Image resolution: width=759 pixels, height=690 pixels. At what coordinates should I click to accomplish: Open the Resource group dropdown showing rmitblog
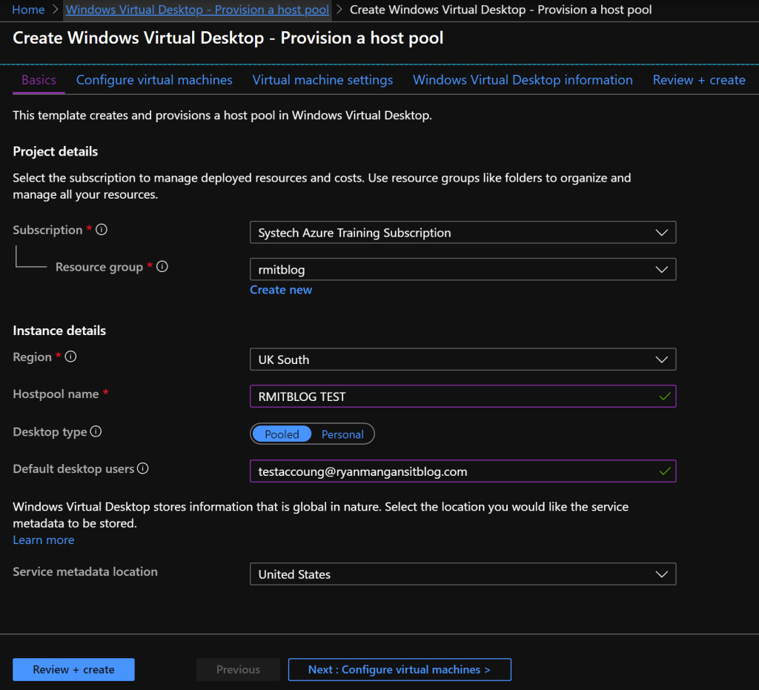[463, 269]
